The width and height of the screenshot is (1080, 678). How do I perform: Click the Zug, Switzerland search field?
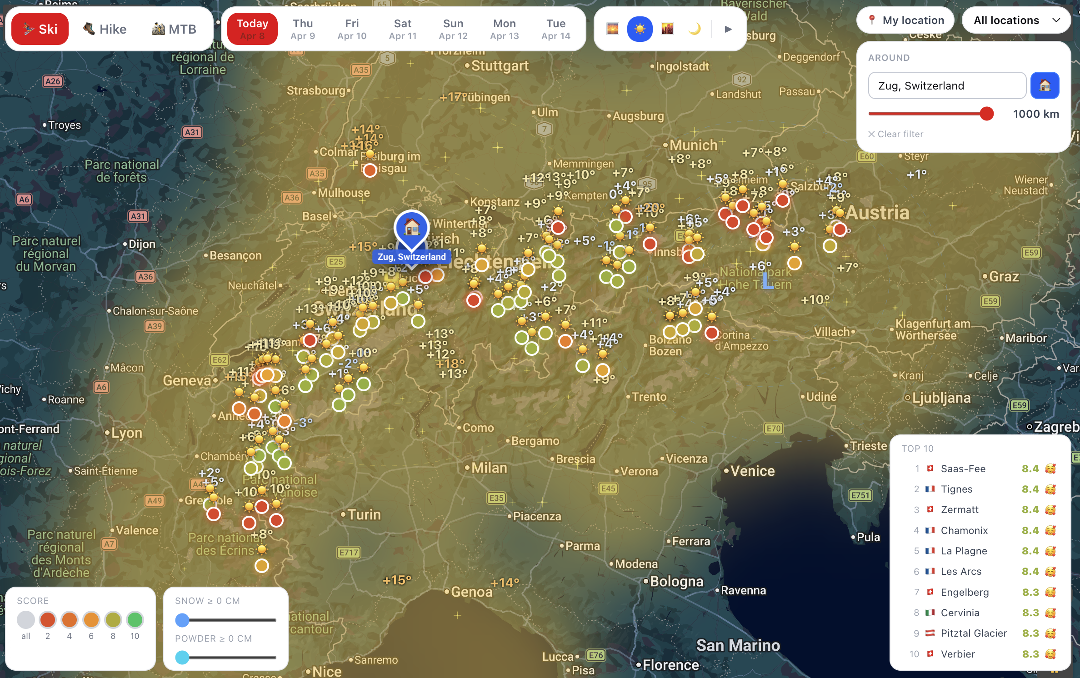click(947, 85)
